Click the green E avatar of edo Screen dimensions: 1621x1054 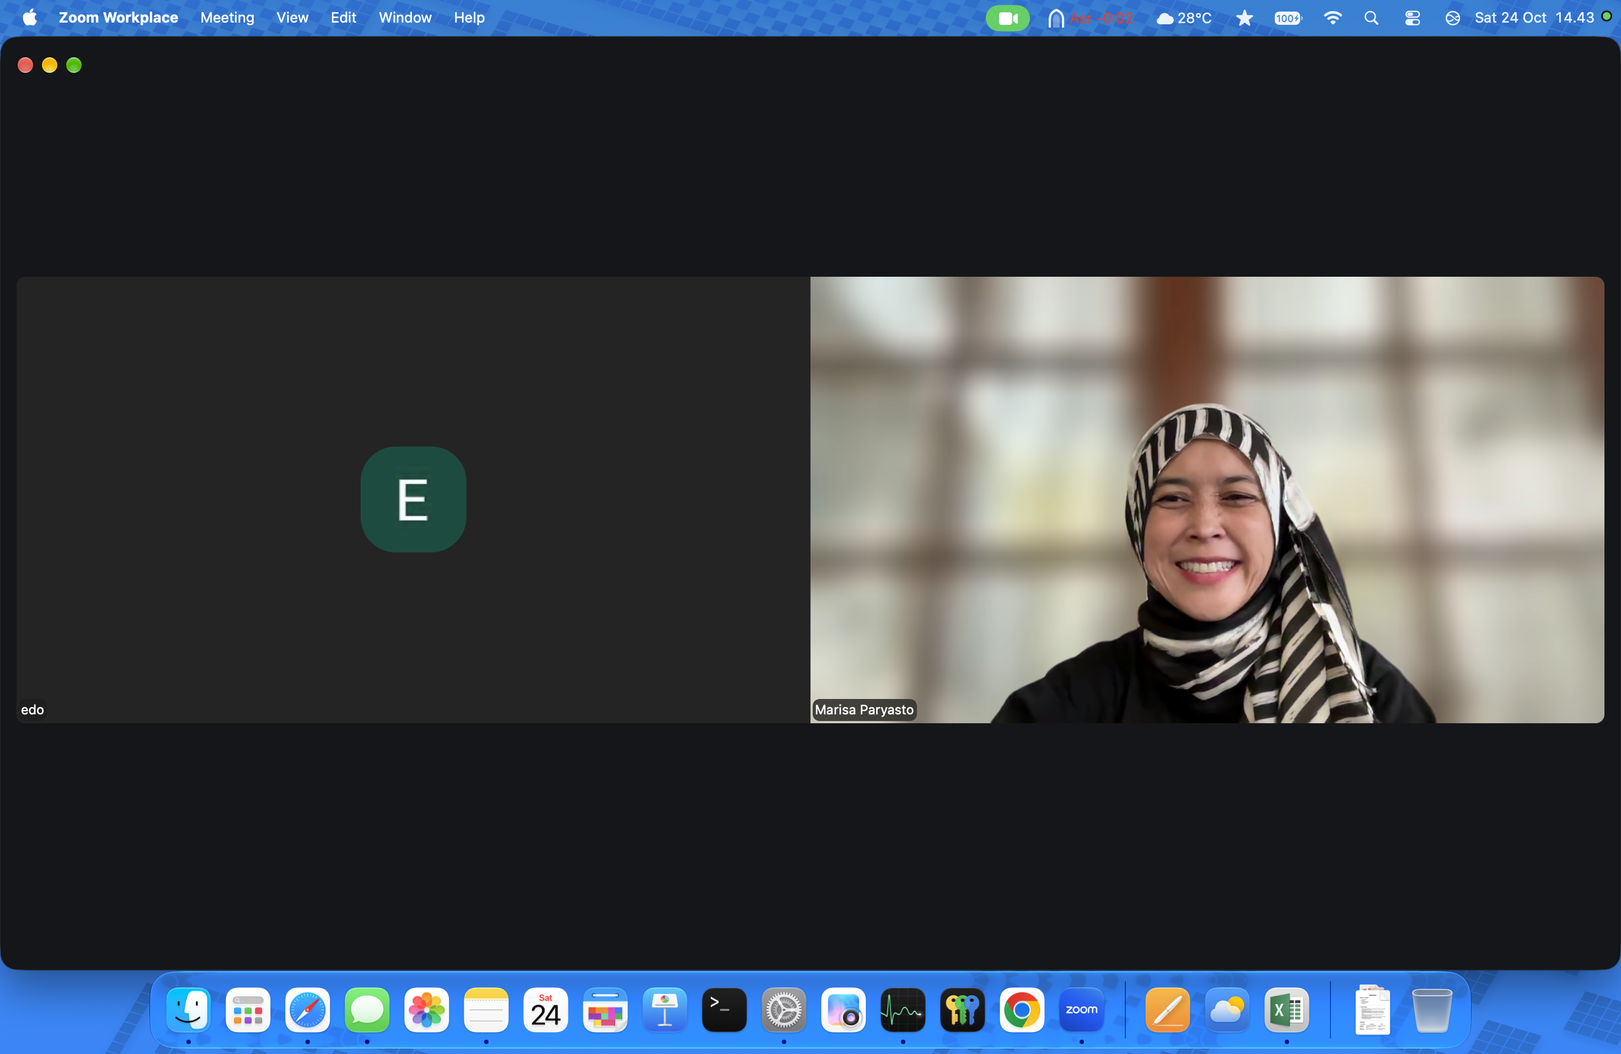pyautogui.click(x=413, y=499)
